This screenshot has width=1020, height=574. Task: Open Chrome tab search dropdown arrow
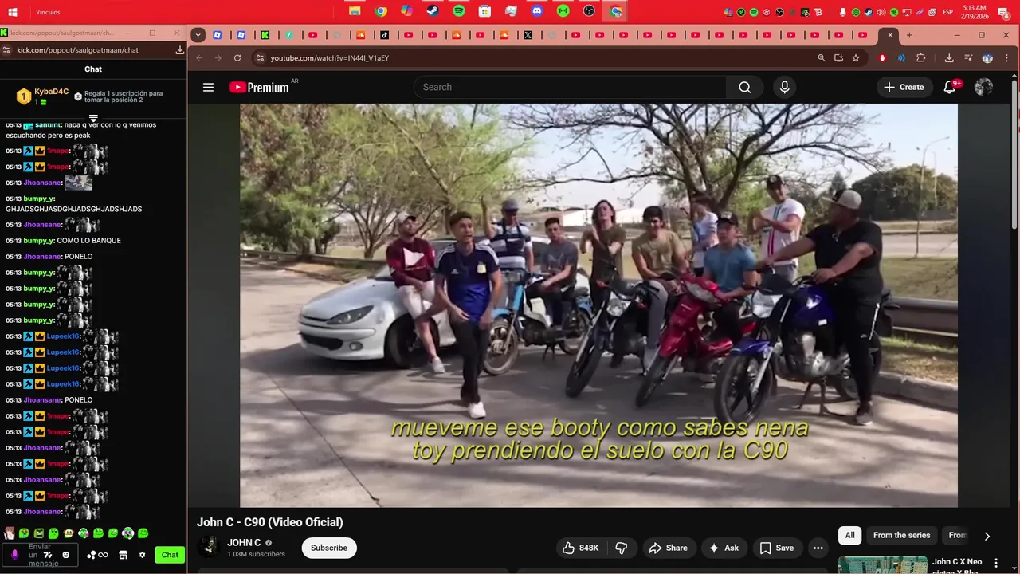tap(198, 35)
